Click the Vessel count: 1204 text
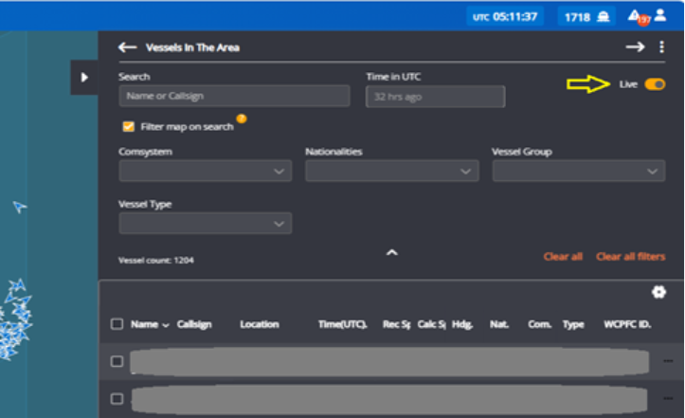This screenshot has width=685, height=418. 156,260
